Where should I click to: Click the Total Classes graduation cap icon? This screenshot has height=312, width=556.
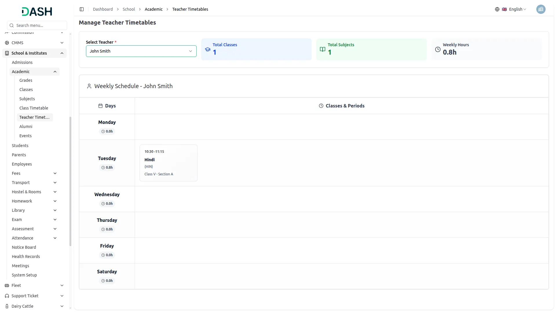coord(208,49)
